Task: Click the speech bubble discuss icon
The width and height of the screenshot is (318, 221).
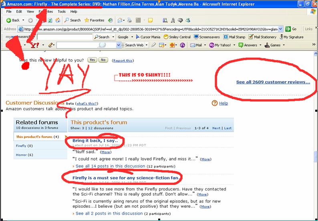Action: click(x=180, y=20)
